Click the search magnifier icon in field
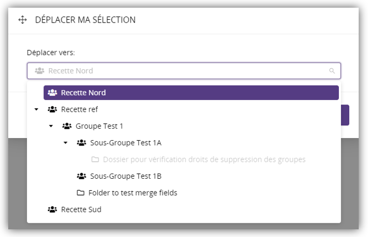368x237 pixels. (332, 71)
